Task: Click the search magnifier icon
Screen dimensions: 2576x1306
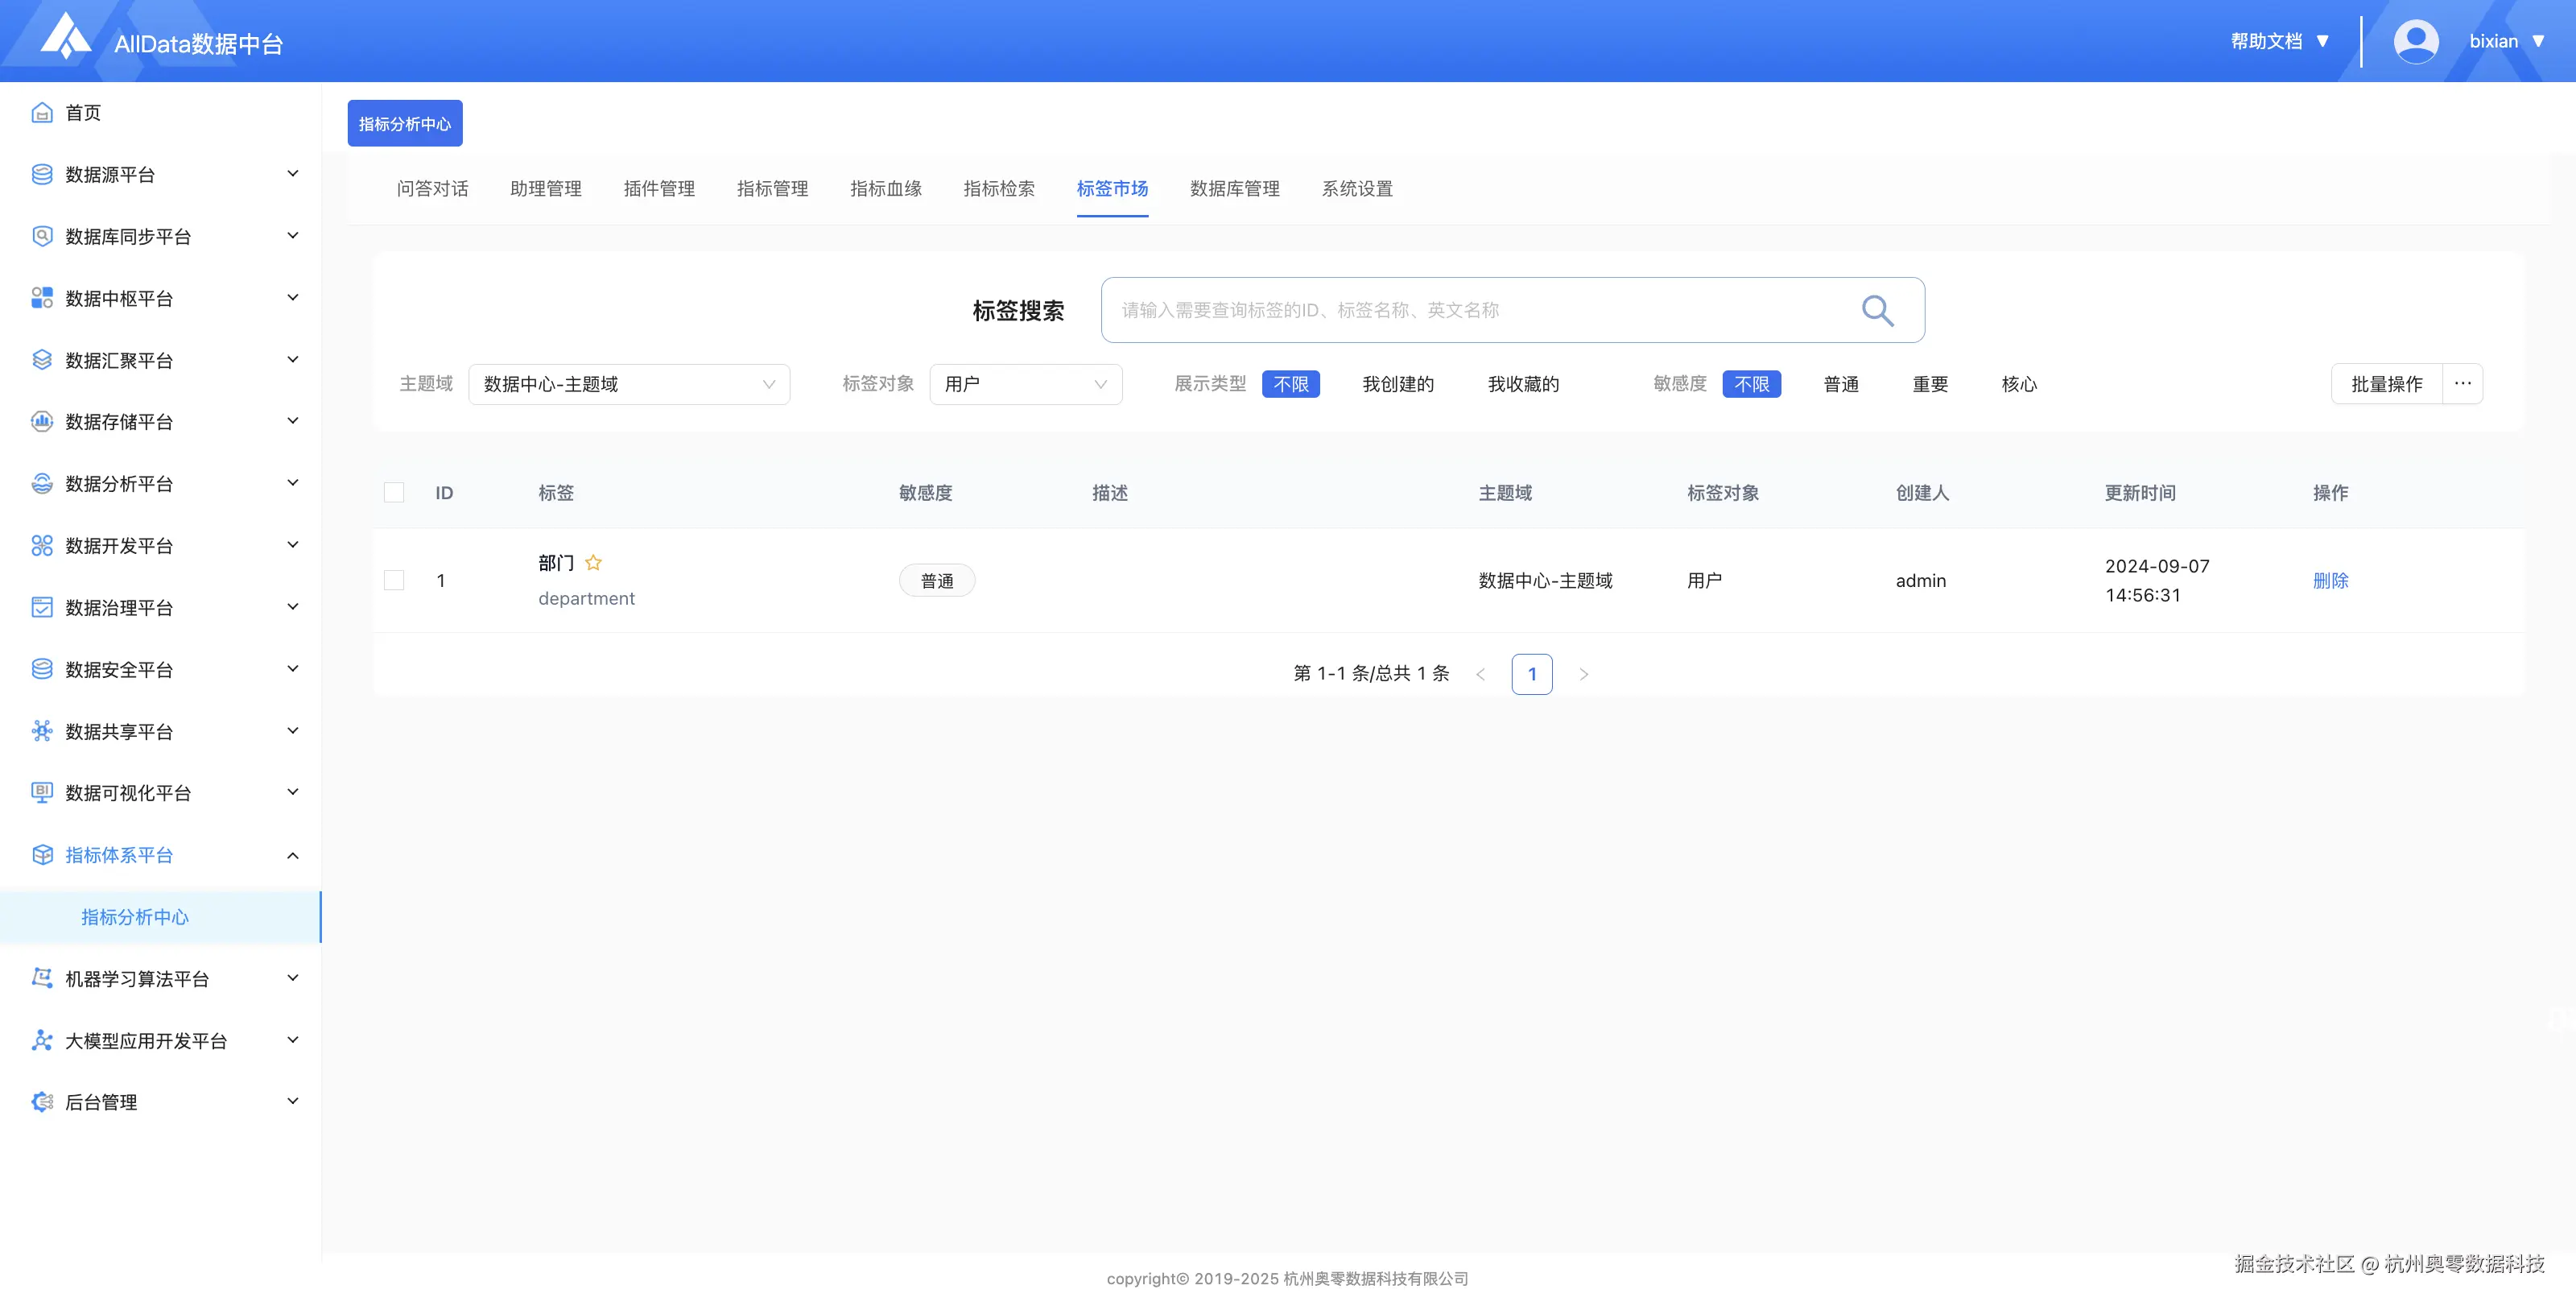Action: click(x=1877, y=310)
